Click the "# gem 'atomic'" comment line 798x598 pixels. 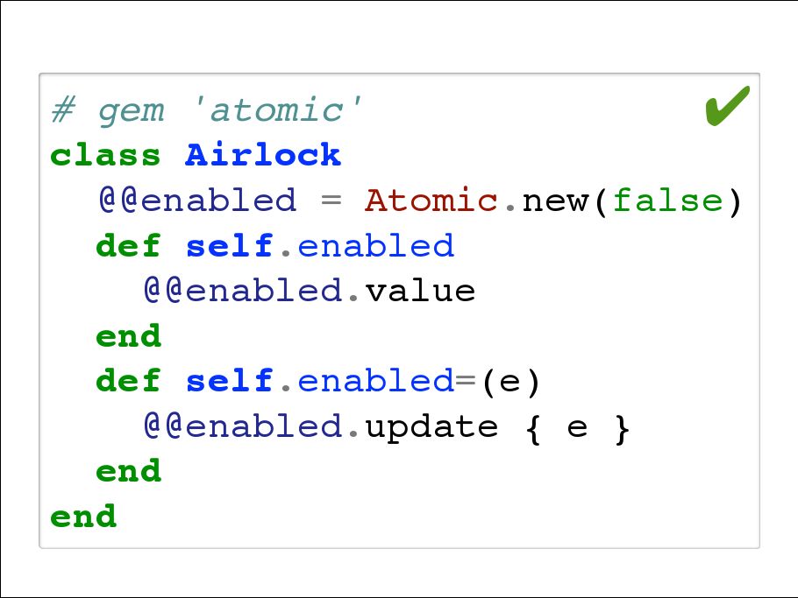(207, 111)
